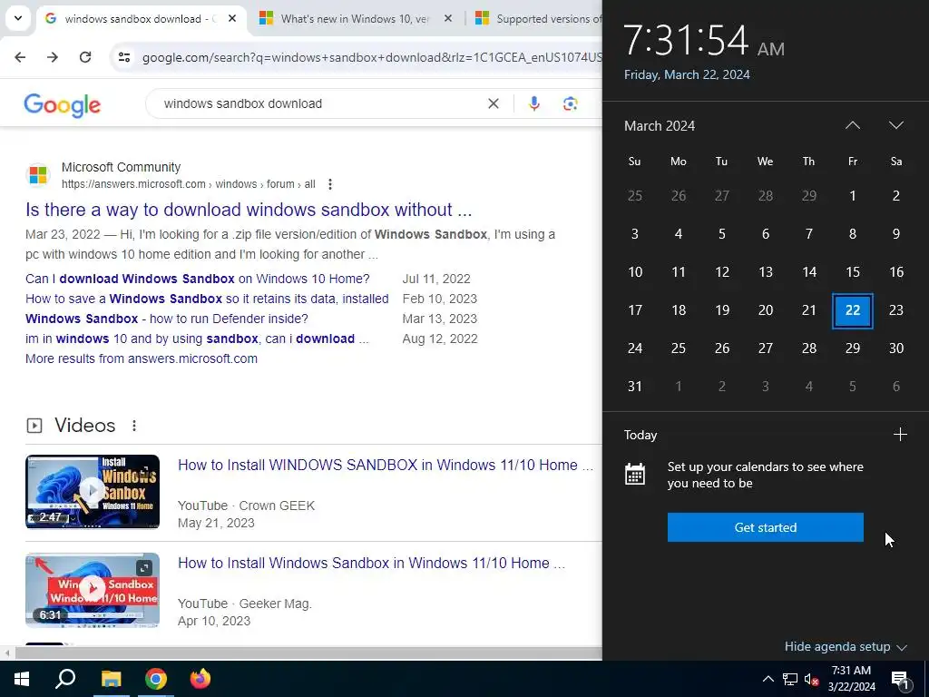Click Microsoft Community favicon
The width and height of the screenshot is (929, 697).
click(38, 175)
